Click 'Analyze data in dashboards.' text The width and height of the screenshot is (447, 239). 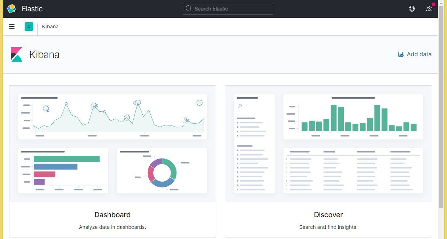tap(113, 227)
